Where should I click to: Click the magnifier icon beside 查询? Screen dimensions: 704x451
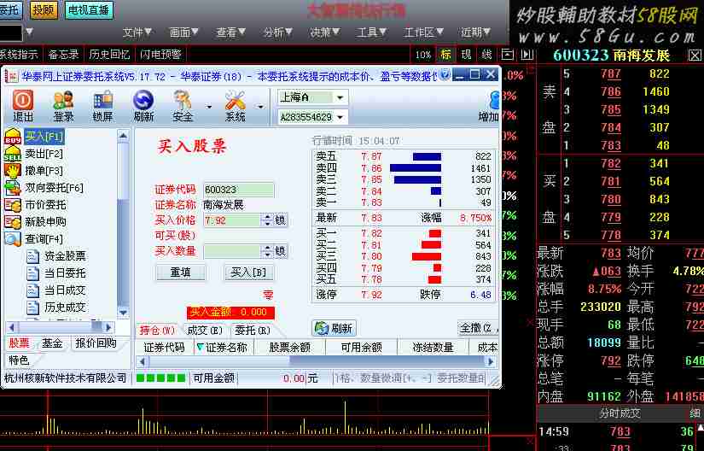point(13,239)
